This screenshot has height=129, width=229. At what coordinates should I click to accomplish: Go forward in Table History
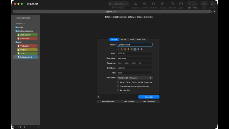point(195,4)
